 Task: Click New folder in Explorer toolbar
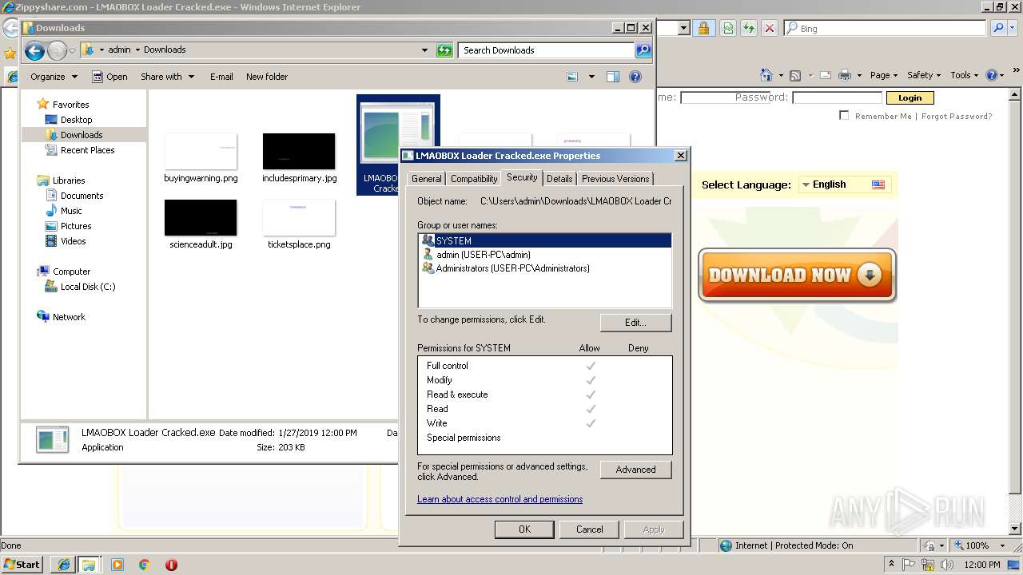267,77
